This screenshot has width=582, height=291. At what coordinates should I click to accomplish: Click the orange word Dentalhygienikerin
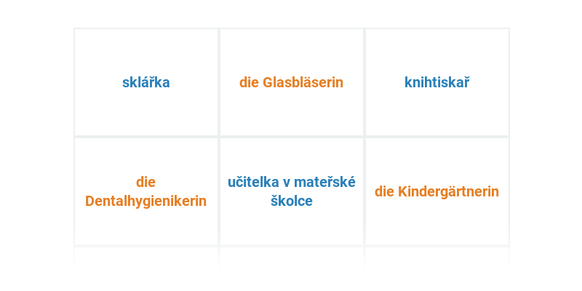pos(146,201)
